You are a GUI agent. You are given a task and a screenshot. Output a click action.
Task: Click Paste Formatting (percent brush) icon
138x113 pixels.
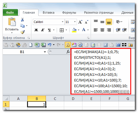[18, 45]
